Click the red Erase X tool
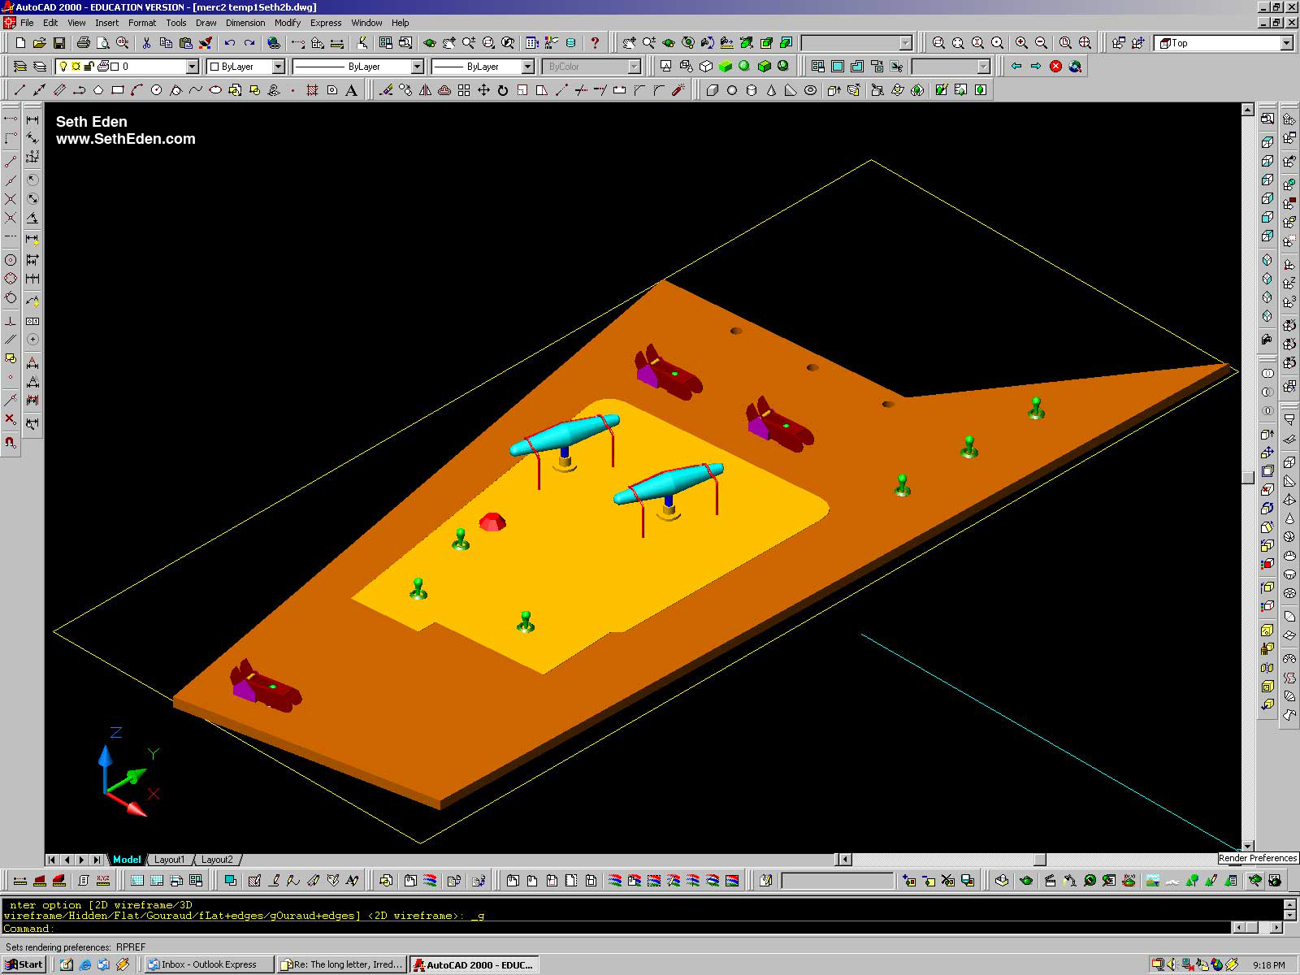Screen dimensions: 1300x975 (x=11, y=419)
